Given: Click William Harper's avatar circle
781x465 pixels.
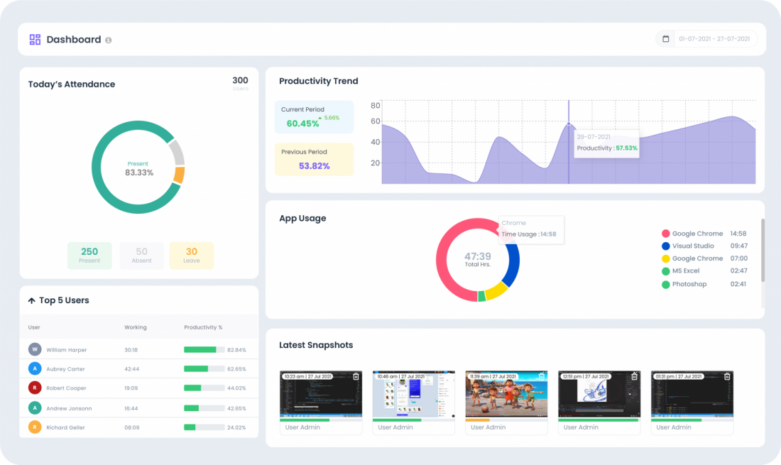Looking at the screenshot, I should click(x=34, y=349).
